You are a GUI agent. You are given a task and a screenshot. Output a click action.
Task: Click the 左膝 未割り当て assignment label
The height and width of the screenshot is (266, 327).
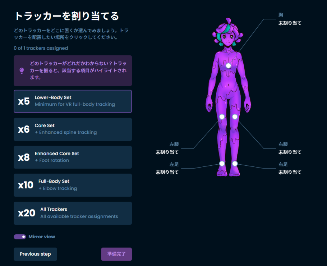click(x=167, y=148)
